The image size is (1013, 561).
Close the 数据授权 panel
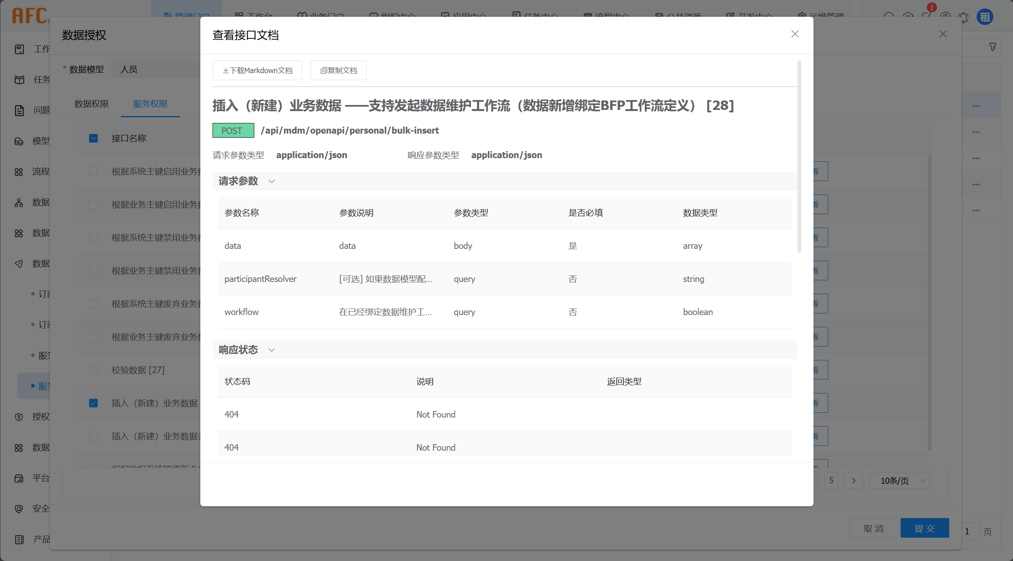pos(943,34)
